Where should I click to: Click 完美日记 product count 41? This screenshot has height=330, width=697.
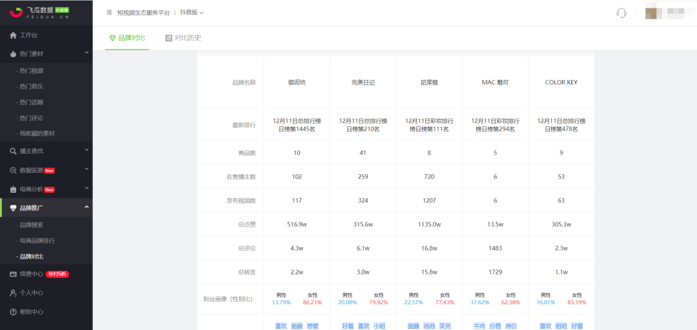[363, 153]
